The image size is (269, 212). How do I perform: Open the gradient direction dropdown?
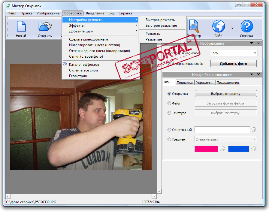255,139
